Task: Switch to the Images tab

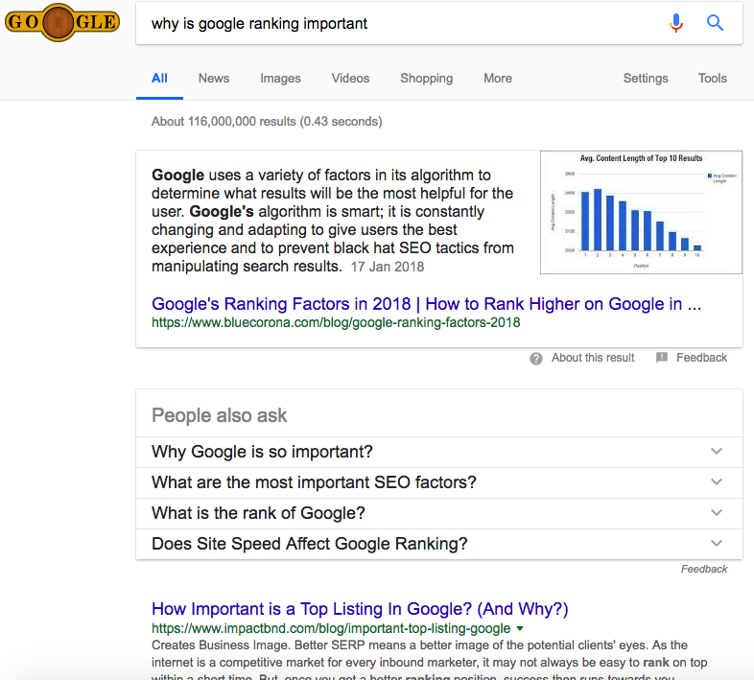Action: pyautogui.click(x=280, y=79)
